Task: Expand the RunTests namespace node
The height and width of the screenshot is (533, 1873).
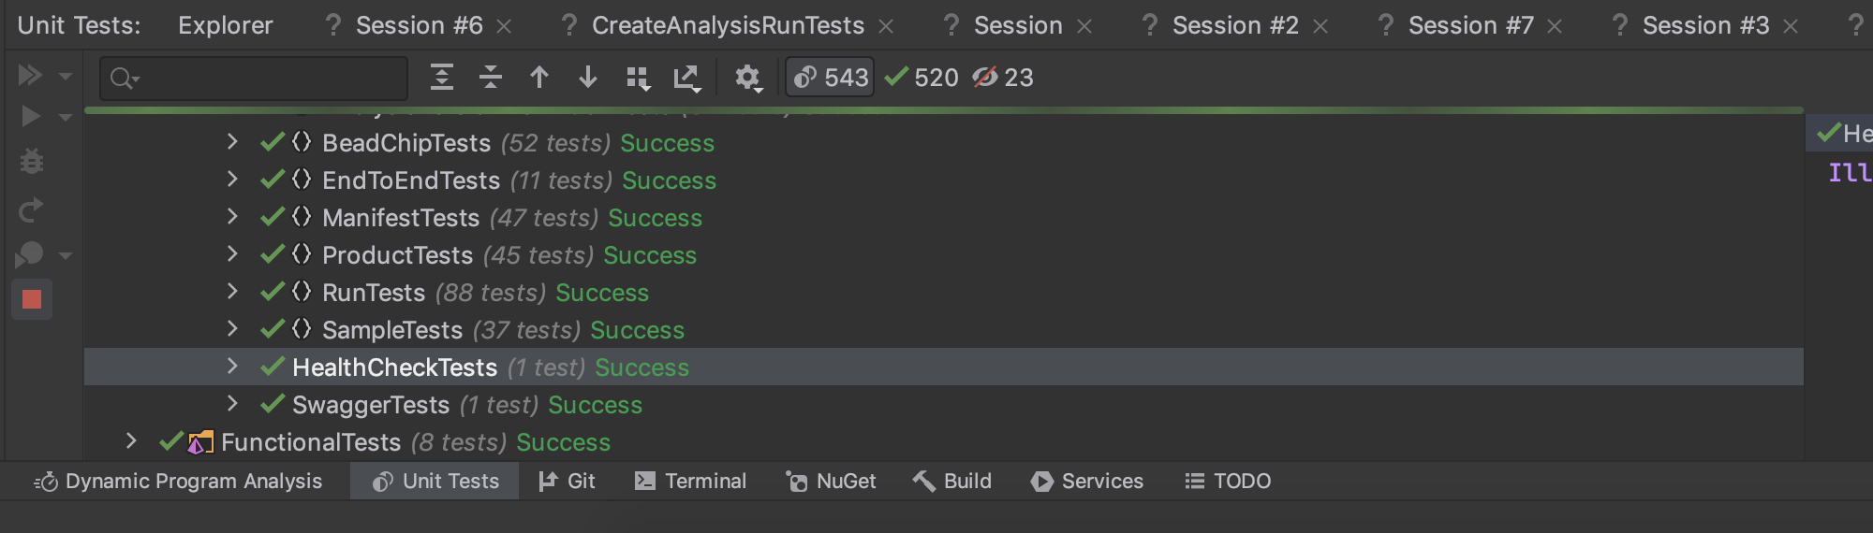Action: point(232,292)
